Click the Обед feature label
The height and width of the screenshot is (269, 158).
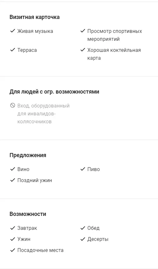pyautogui.click(x=93, y=228)
